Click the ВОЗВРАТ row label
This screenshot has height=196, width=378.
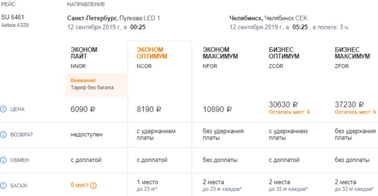tap(22, 135)
